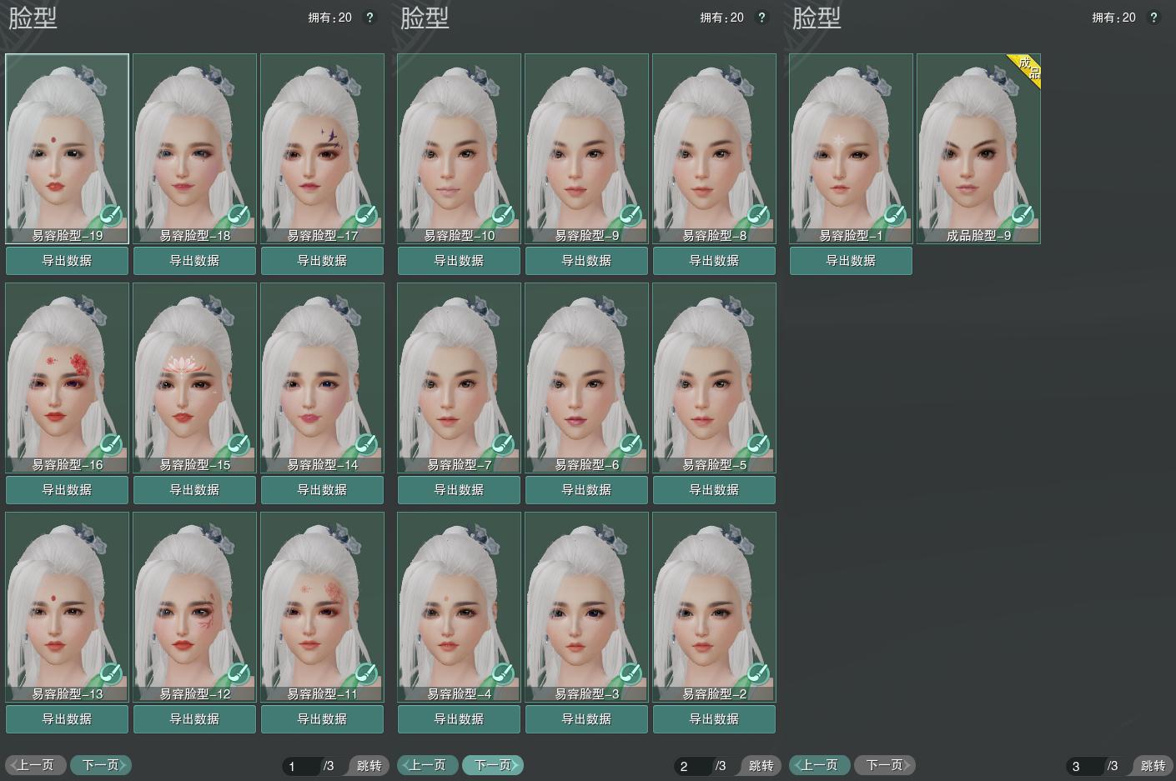Click the brush icon on 易容脸型-16
Image resolution: width=1176 pixels, height=781 pixels.
(111, 445)
